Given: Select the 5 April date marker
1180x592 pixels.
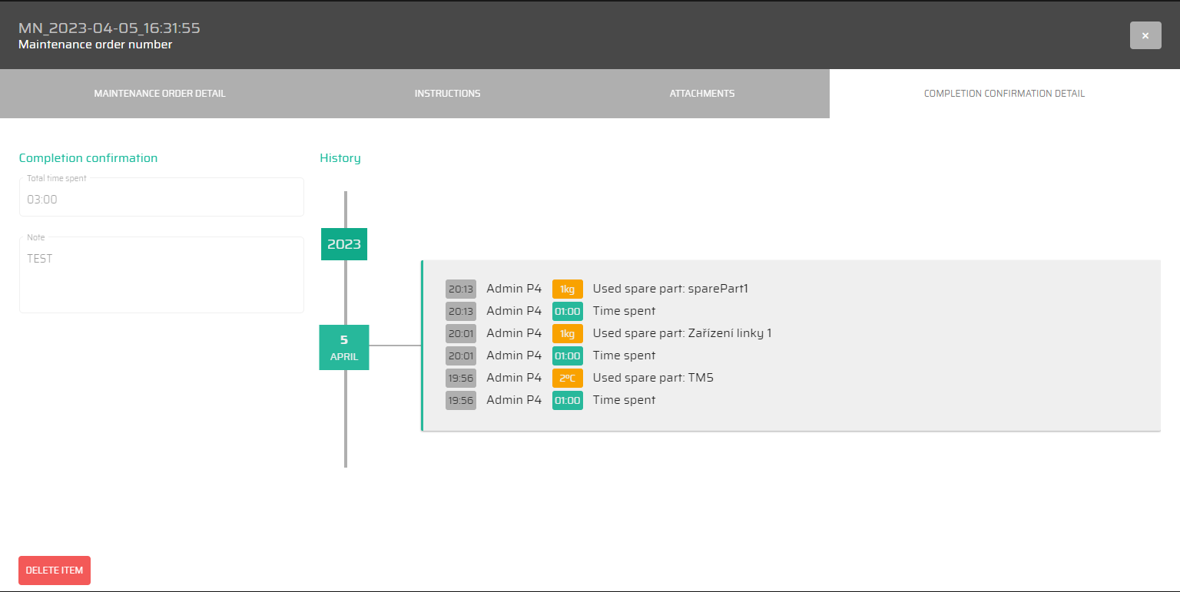Looking at the screenshot, I should tap(344, 347).
